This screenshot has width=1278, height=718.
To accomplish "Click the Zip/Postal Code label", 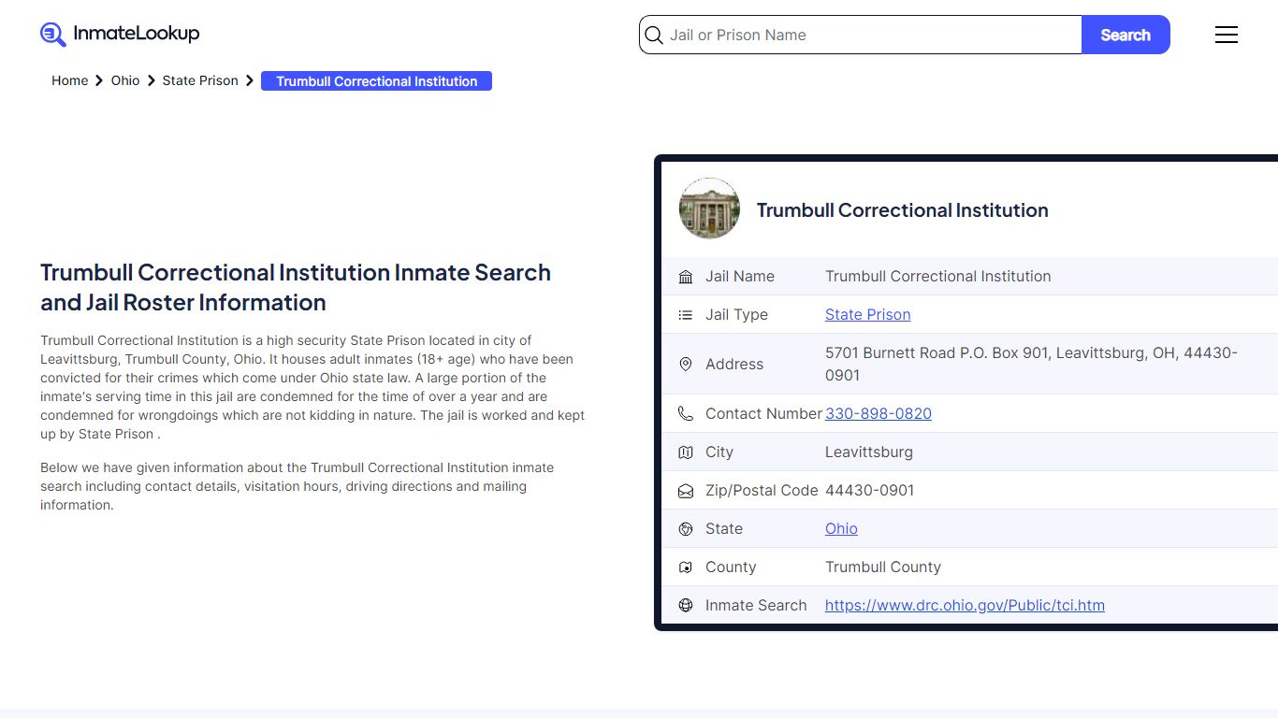I will [762, 491].
